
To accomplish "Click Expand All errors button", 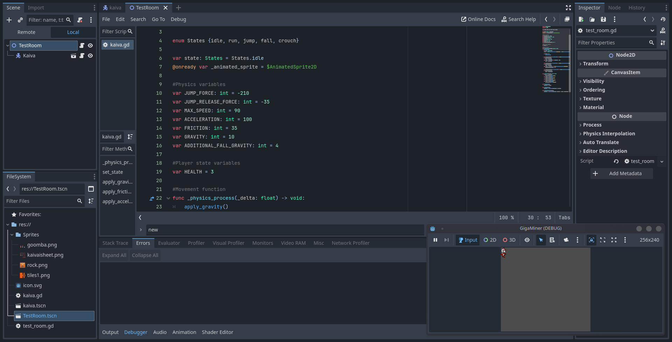I will pos(114,255).
